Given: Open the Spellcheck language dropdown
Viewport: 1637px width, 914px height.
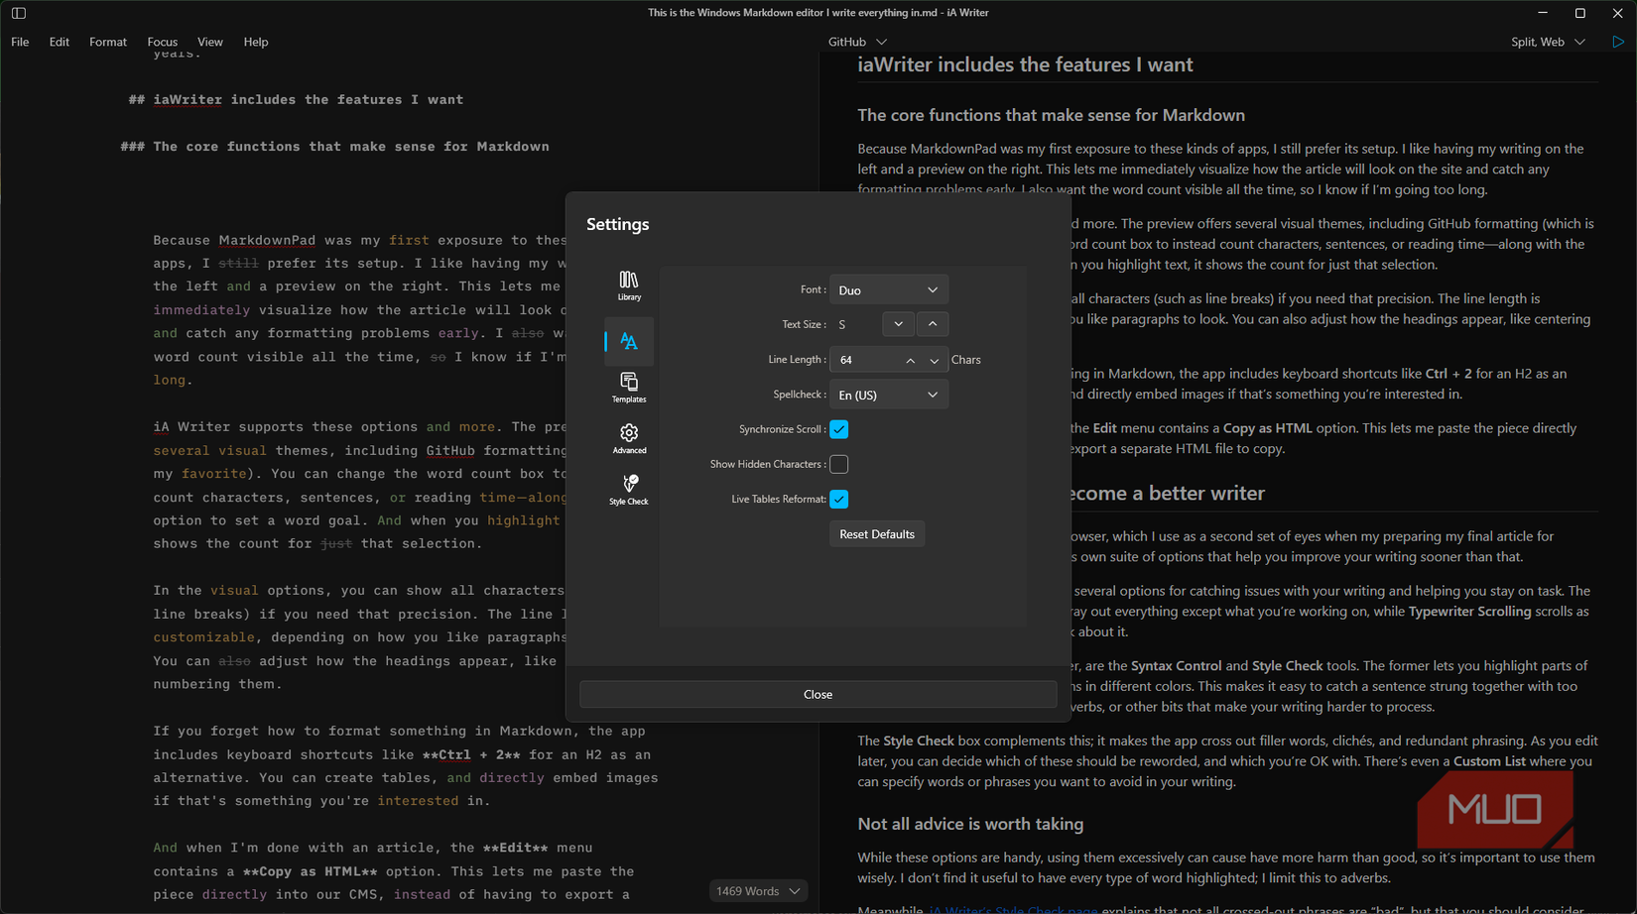Looking at the screenshot, I should (888, 394).
